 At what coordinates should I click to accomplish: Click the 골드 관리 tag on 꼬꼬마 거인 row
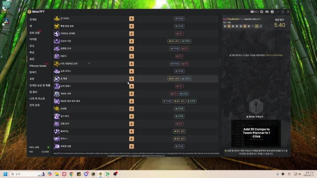coord(174,41)
